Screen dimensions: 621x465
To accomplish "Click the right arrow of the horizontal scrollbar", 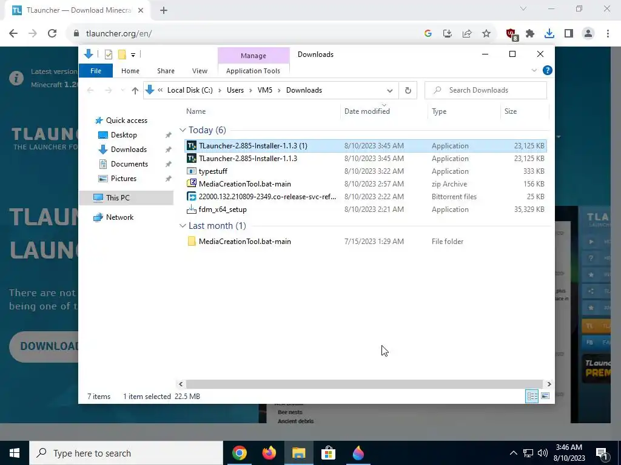I will [549, 384].
